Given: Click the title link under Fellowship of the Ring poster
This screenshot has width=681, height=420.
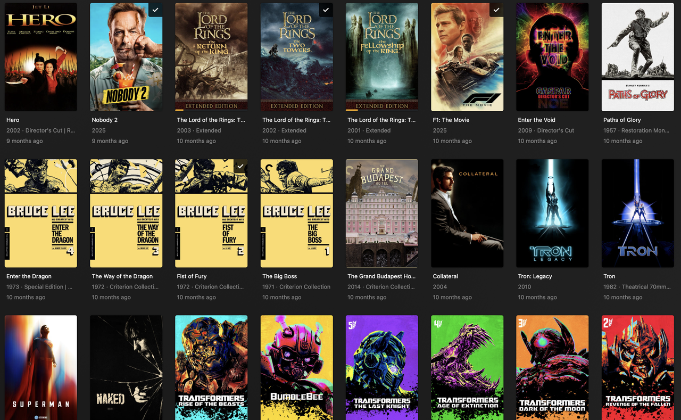Looking at the screenshot, I should tap(381, 120).
